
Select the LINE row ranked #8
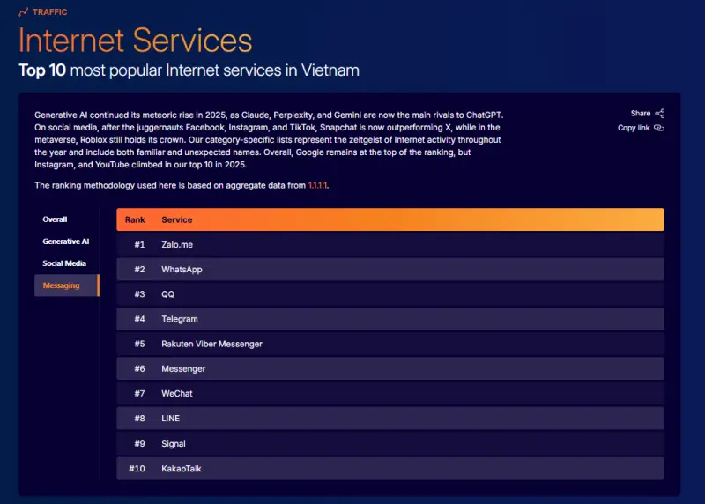pyautogui.click(x=170, y=419)
